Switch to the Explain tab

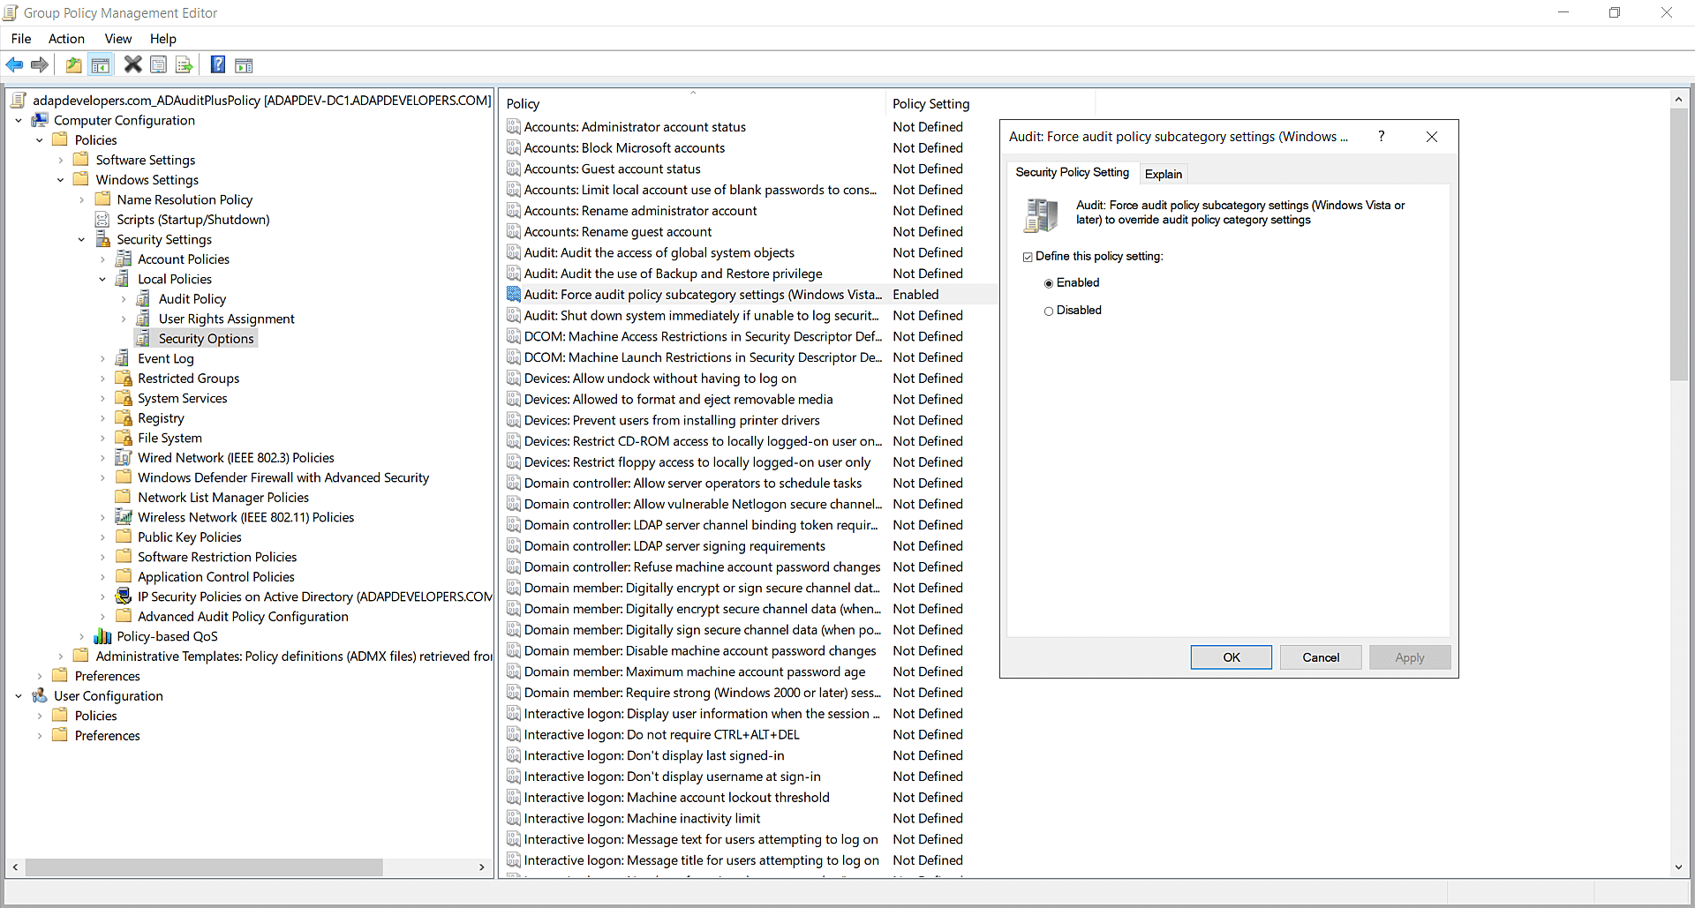1163,173
